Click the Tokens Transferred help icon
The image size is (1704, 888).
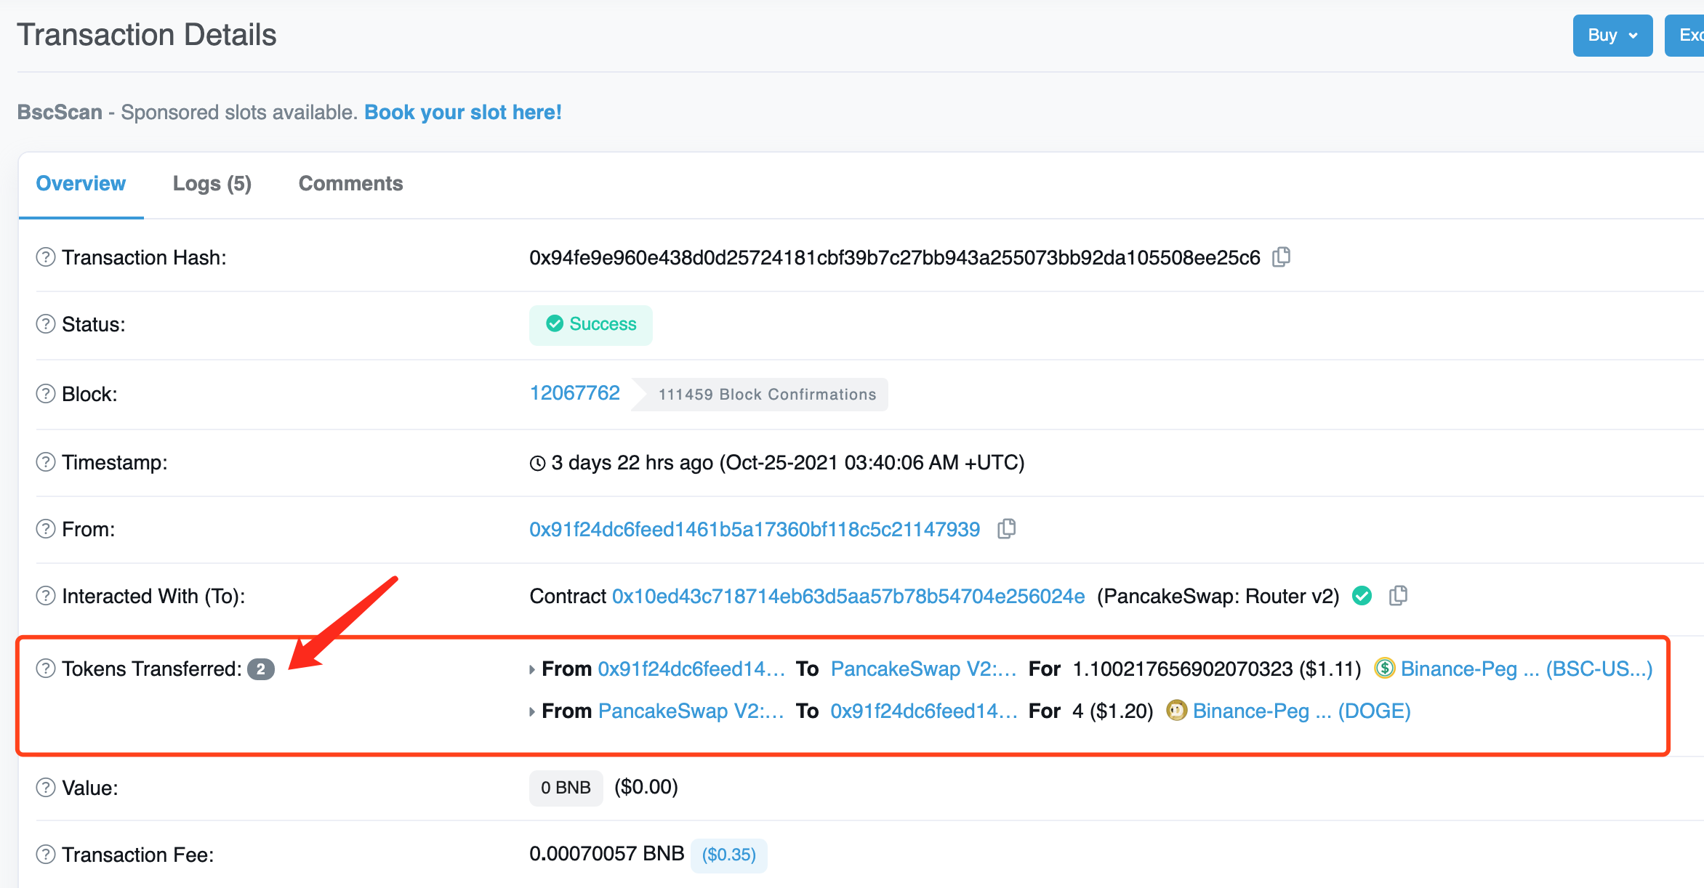pos(46,669)
